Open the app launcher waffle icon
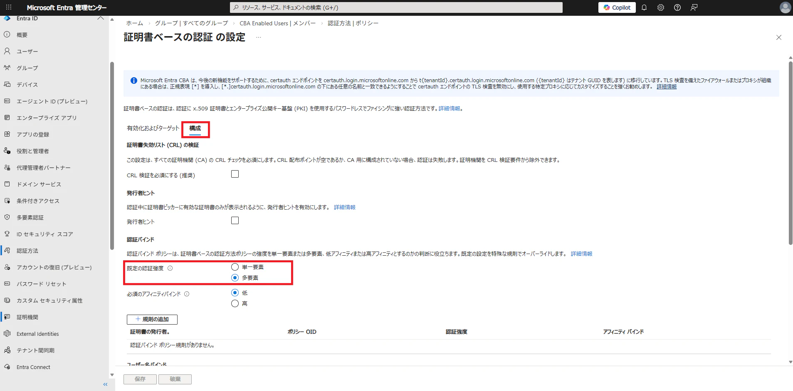Screen dimensions: 793x391 (x=9, y=7)
